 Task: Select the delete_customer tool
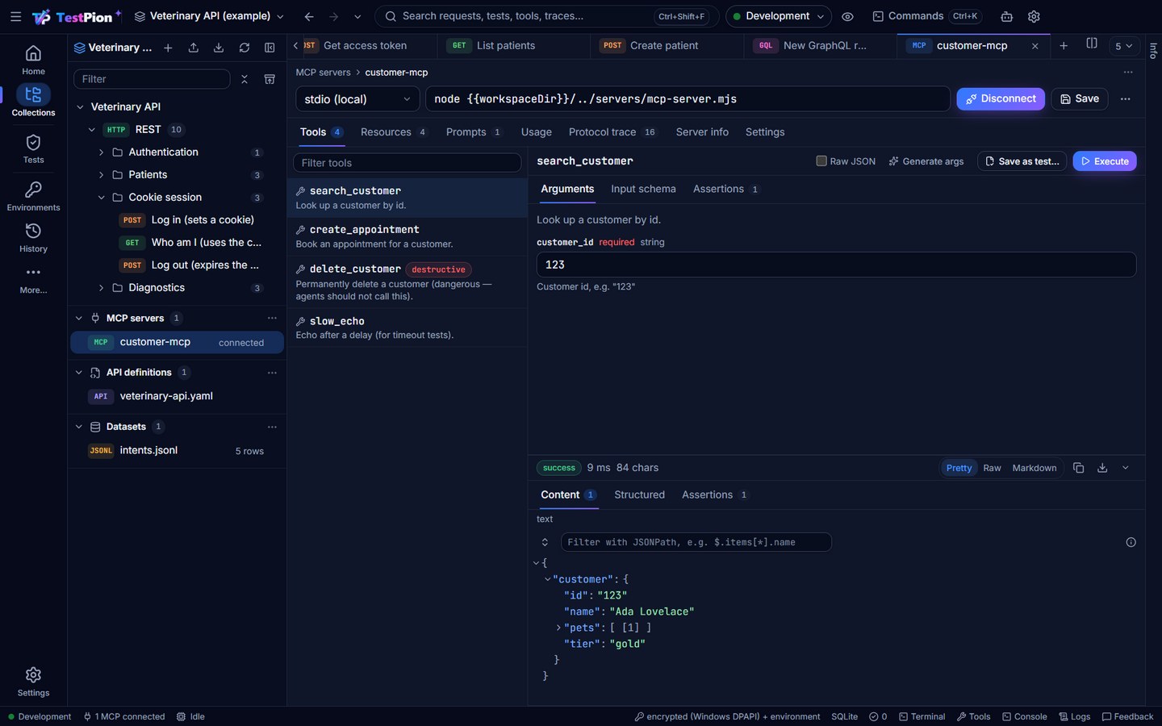[x=408, y=282]
